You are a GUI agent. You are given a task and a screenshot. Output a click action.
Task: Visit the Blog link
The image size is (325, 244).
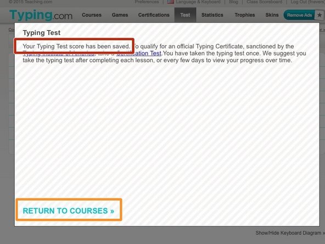click(x=233, y=2)
